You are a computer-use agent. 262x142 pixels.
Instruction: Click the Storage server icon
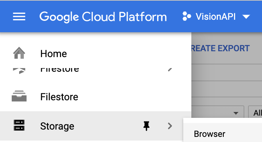19,125
